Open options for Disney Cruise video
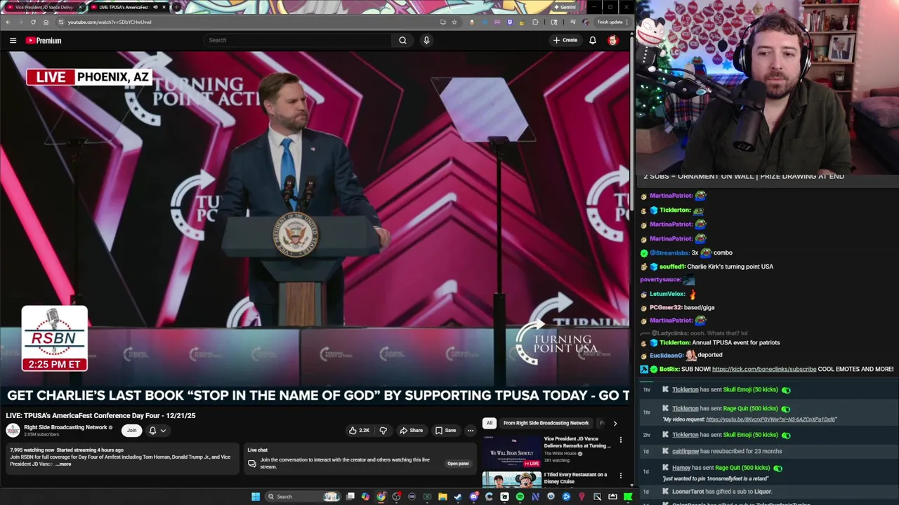 pyautogui.click(x=620, y=476)
